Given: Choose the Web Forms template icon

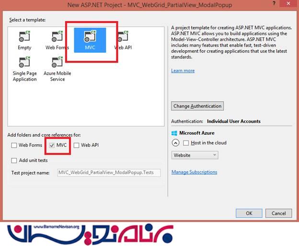Looking at the screenshot, I should [x=57, y=36].
